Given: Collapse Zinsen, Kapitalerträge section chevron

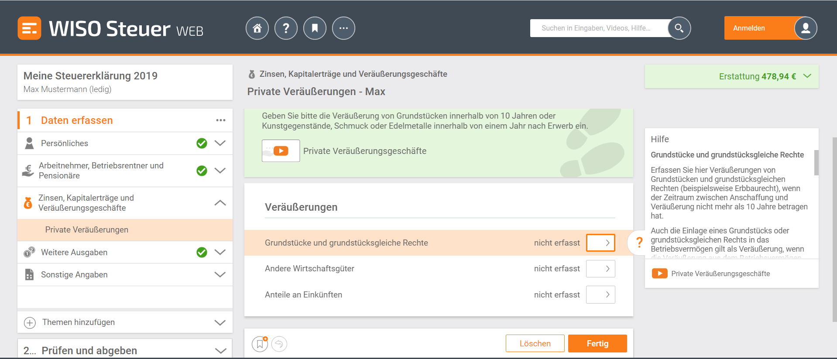Looking at the screenshot, I should pos(220,203).
